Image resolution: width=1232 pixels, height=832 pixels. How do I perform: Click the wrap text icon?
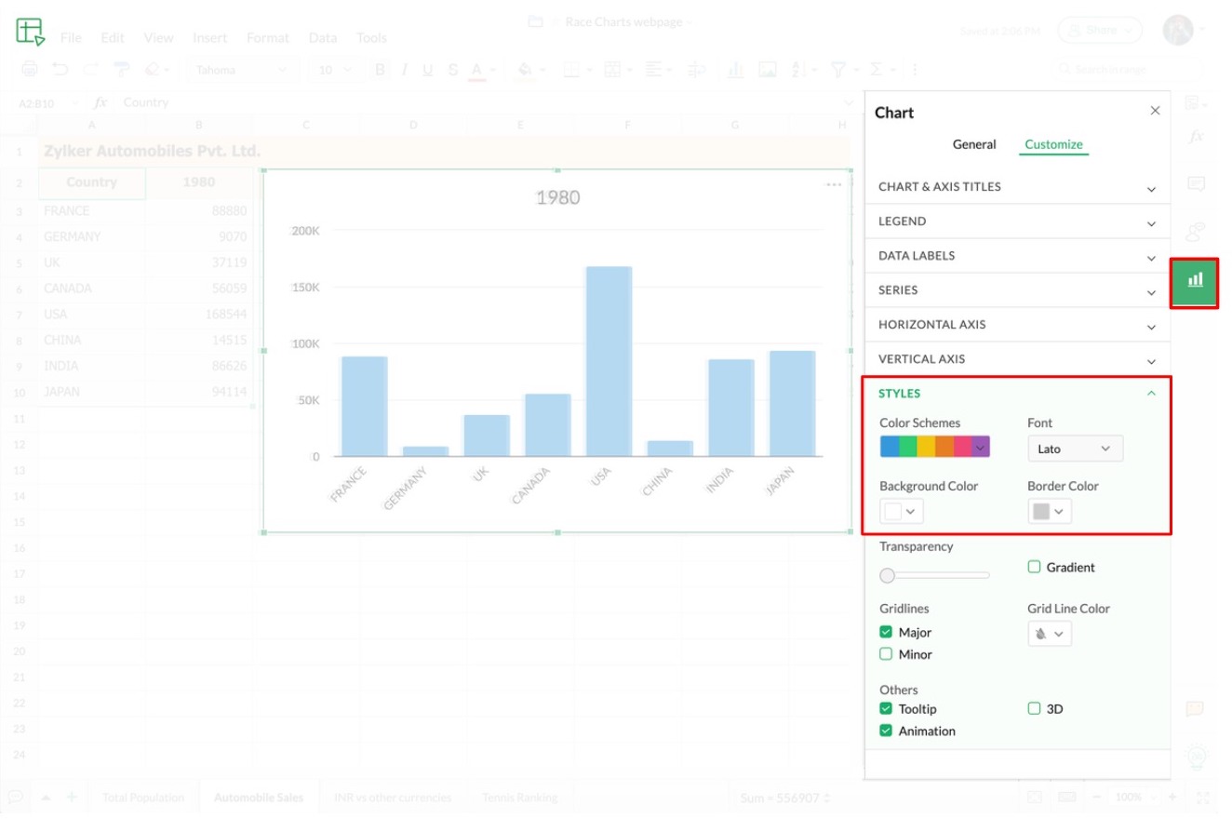[x=697, y=70]
